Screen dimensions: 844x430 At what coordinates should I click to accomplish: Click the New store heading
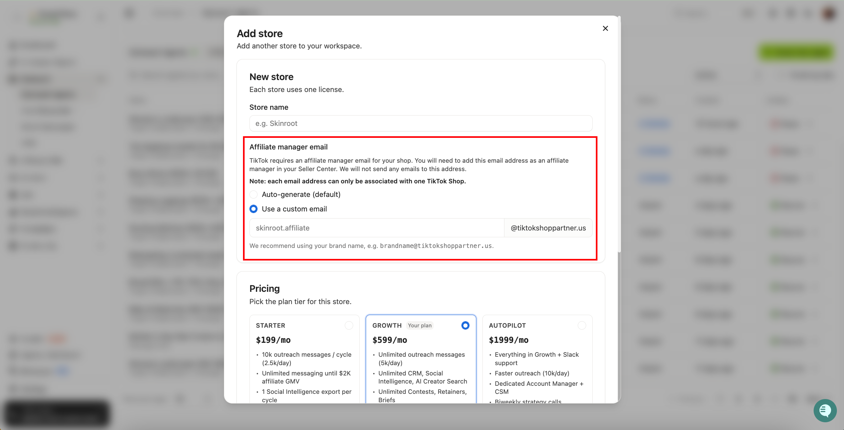click(x=271, y=77)
